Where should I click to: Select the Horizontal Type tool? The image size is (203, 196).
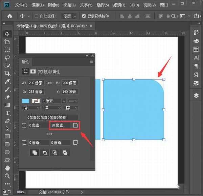(x=7, y=113)
